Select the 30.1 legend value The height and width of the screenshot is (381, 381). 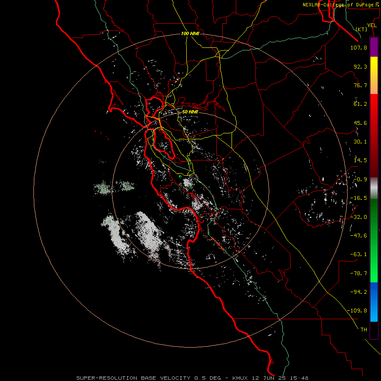pyautogui.click(x=360, y=142)
